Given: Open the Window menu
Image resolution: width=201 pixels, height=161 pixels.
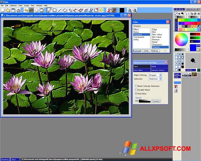Looking at the screenshot, I should click(39, 5).
